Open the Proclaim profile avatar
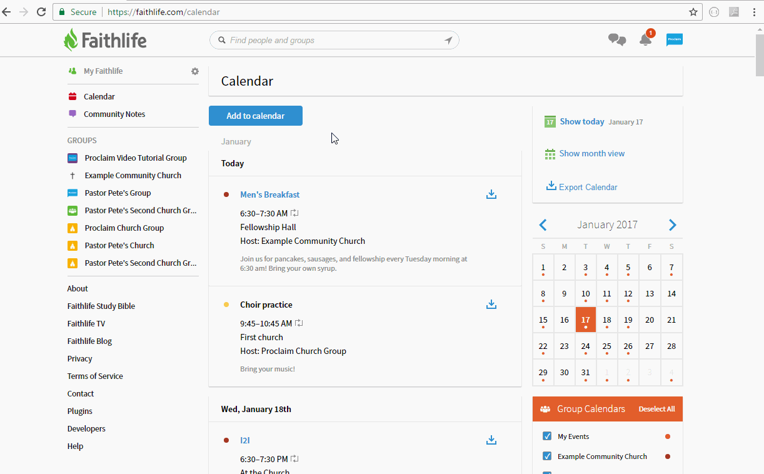The width and height of the screenshot is (764, 474). 674,39
